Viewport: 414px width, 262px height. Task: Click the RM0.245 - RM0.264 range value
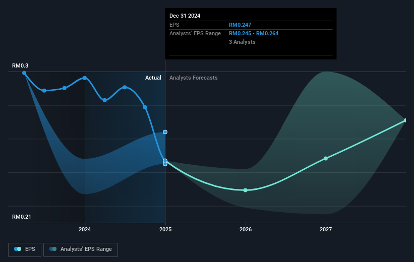(254, 33)
